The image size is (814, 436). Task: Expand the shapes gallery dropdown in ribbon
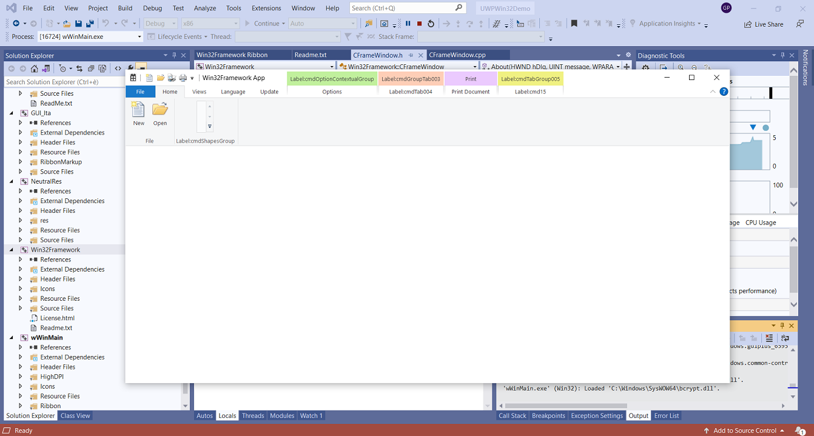(210, 127)
